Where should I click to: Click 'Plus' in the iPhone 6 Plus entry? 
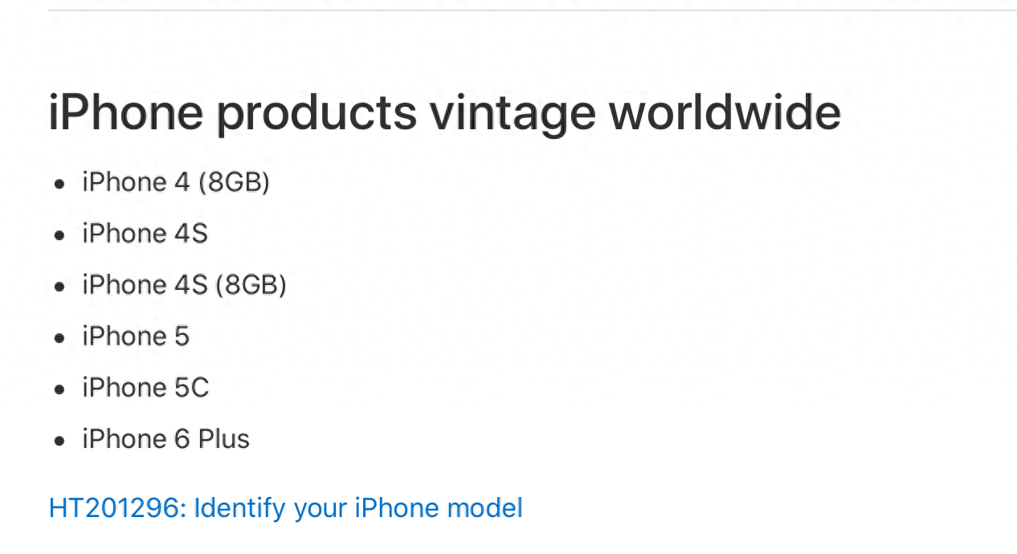tap(224, 439)
